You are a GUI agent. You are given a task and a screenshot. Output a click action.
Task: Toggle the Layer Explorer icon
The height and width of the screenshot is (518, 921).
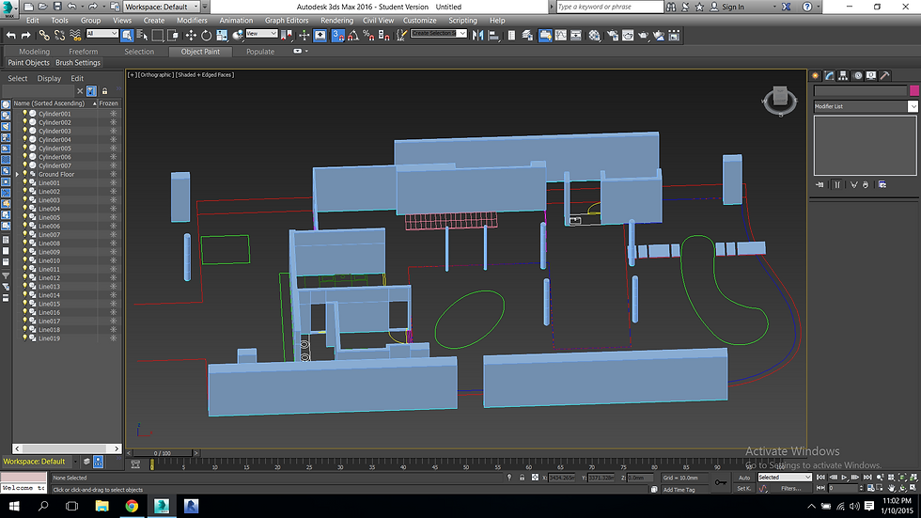(x=527, y=35)
